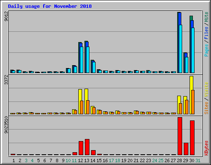Viewport: 211px width, 165px height.
Task: Select green day label 24
Action: [x=155, y=160]
